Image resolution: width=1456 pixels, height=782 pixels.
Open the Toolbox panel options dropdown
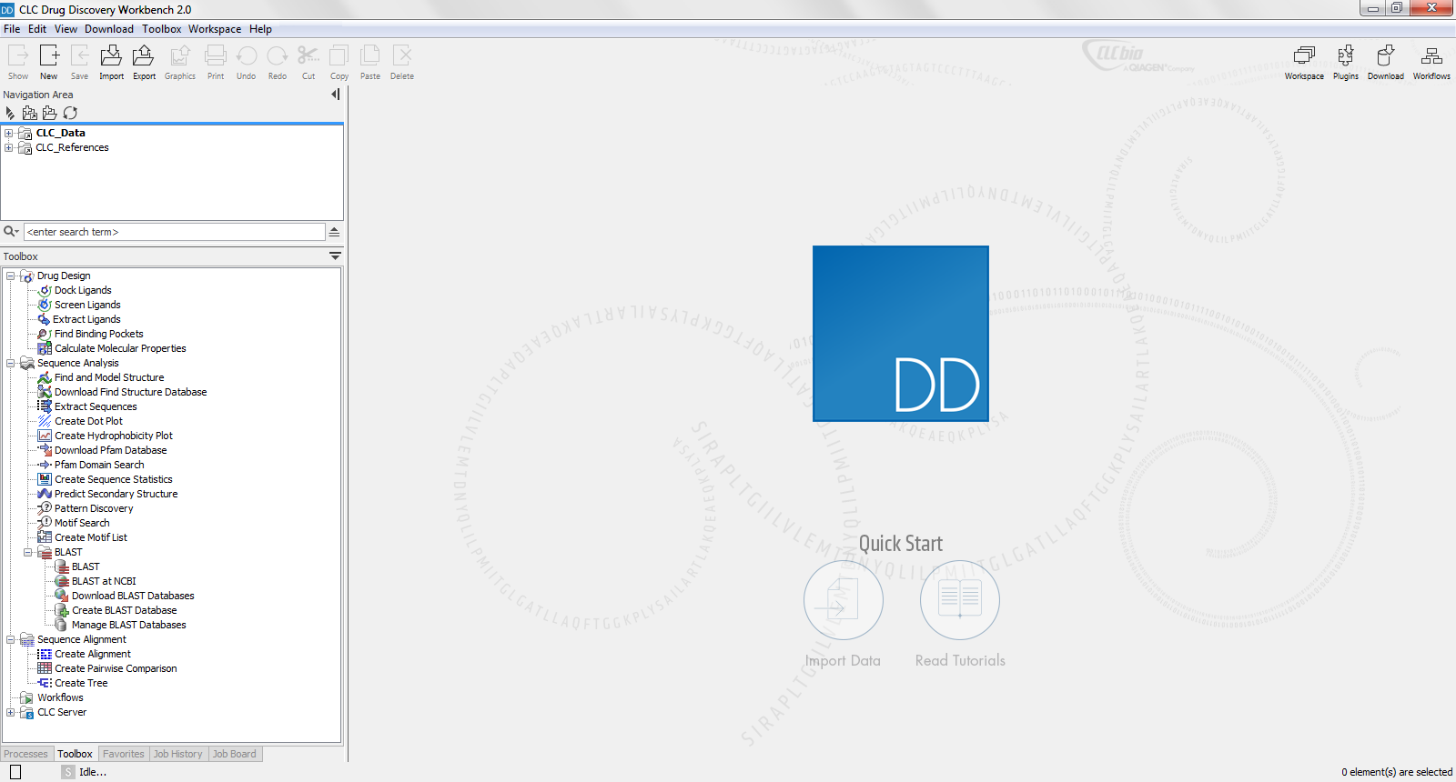(x=335, y=256)
